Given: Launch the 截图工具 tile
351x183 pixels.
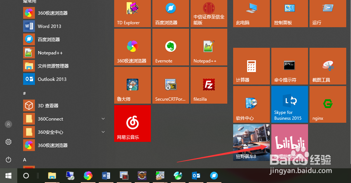Looking at the screenshot, I should (x=328, y=66).
